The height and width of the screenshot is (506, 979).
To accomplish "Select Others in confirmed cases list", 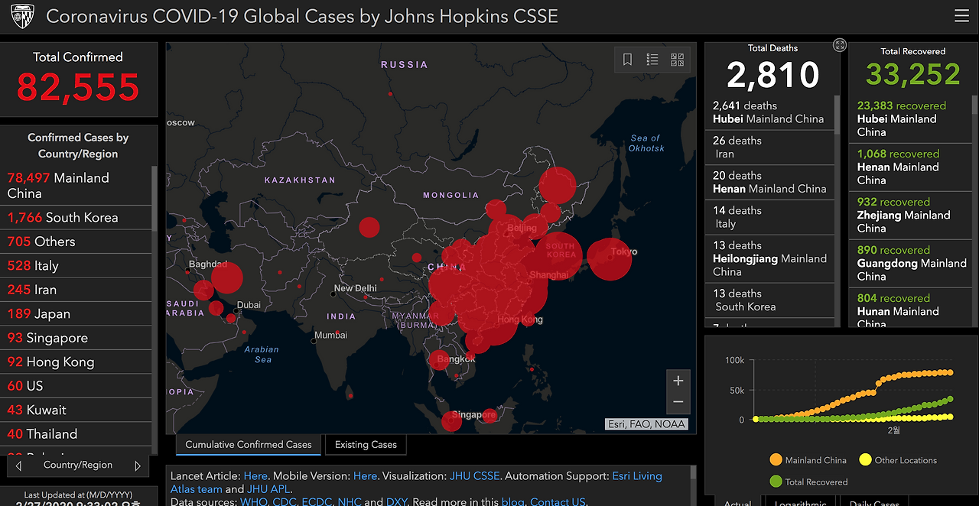I will coord(76,242).
